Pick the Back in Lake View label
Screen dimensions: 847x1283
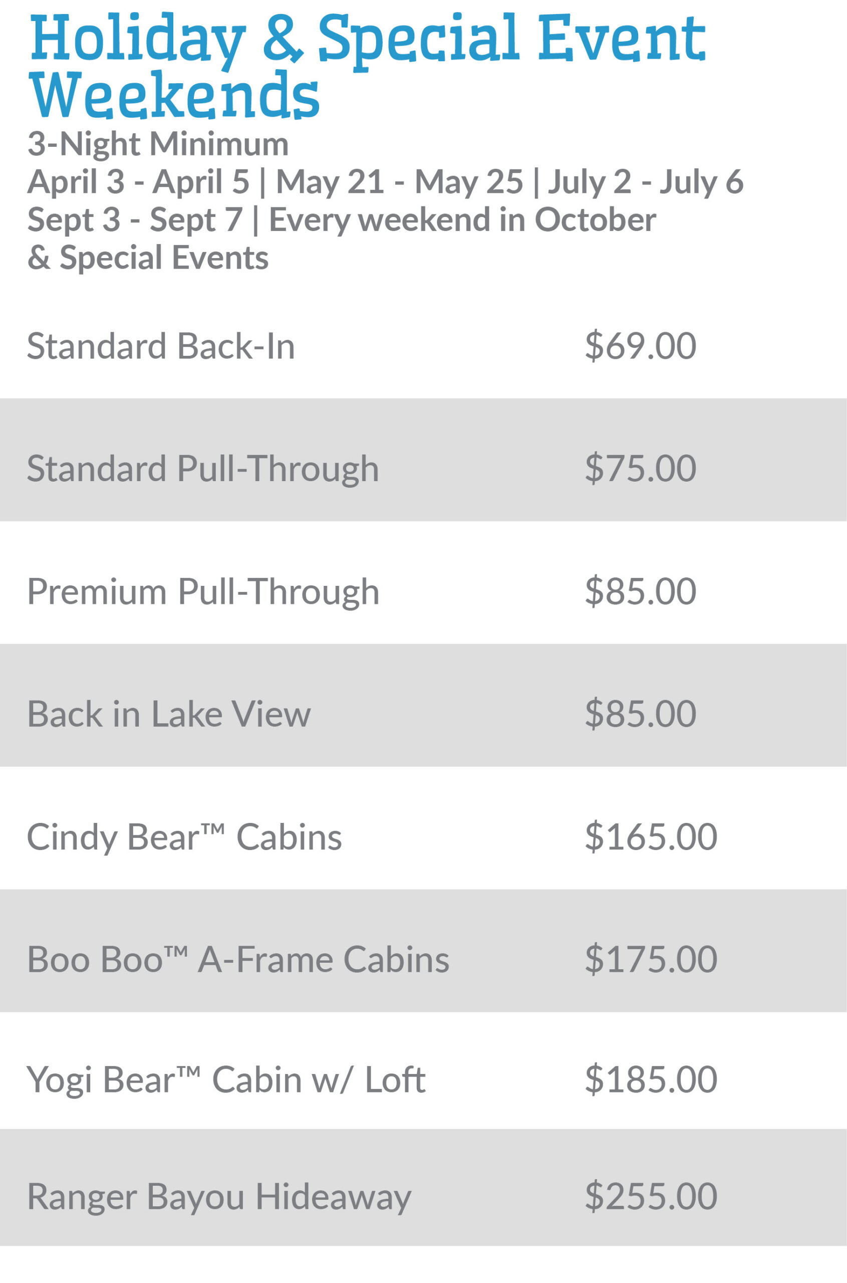pos(168,714)
